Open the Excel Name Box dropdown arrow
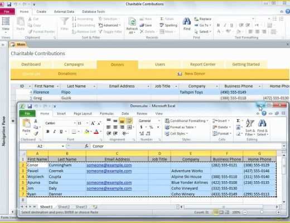 (x=63, y=146)
